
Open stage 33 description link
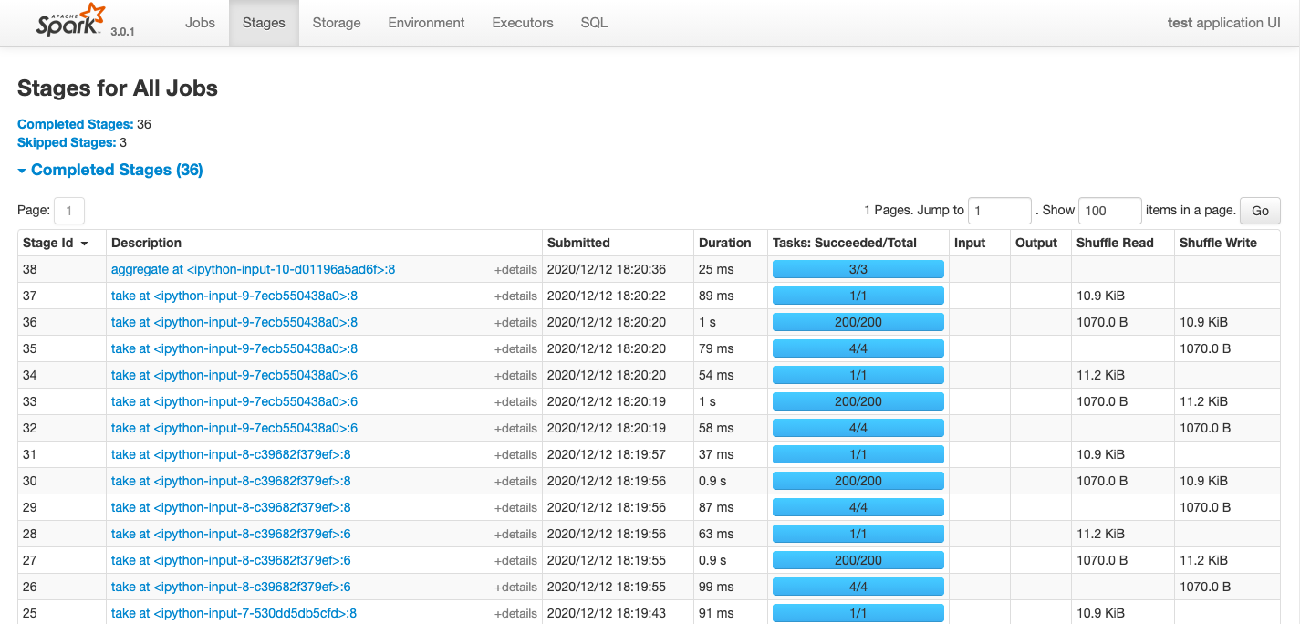(234, 401)
